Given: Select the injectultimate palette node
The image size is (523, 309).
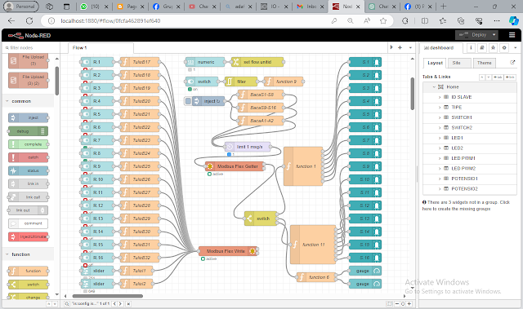Looking at the screenshot, I should 29,236.
